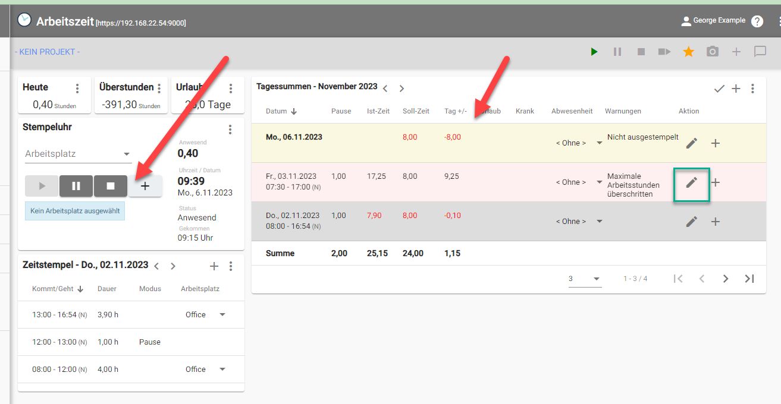This screenshot has height=404, width=781.
Task: Click the checkmark icon in Tagessummen header
Action: [x=719, y=89]
